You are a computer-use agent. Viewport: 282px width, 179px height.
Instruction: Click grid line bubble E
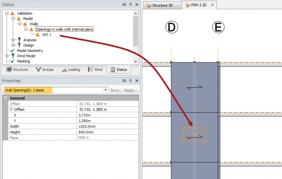tap(218, 28)
